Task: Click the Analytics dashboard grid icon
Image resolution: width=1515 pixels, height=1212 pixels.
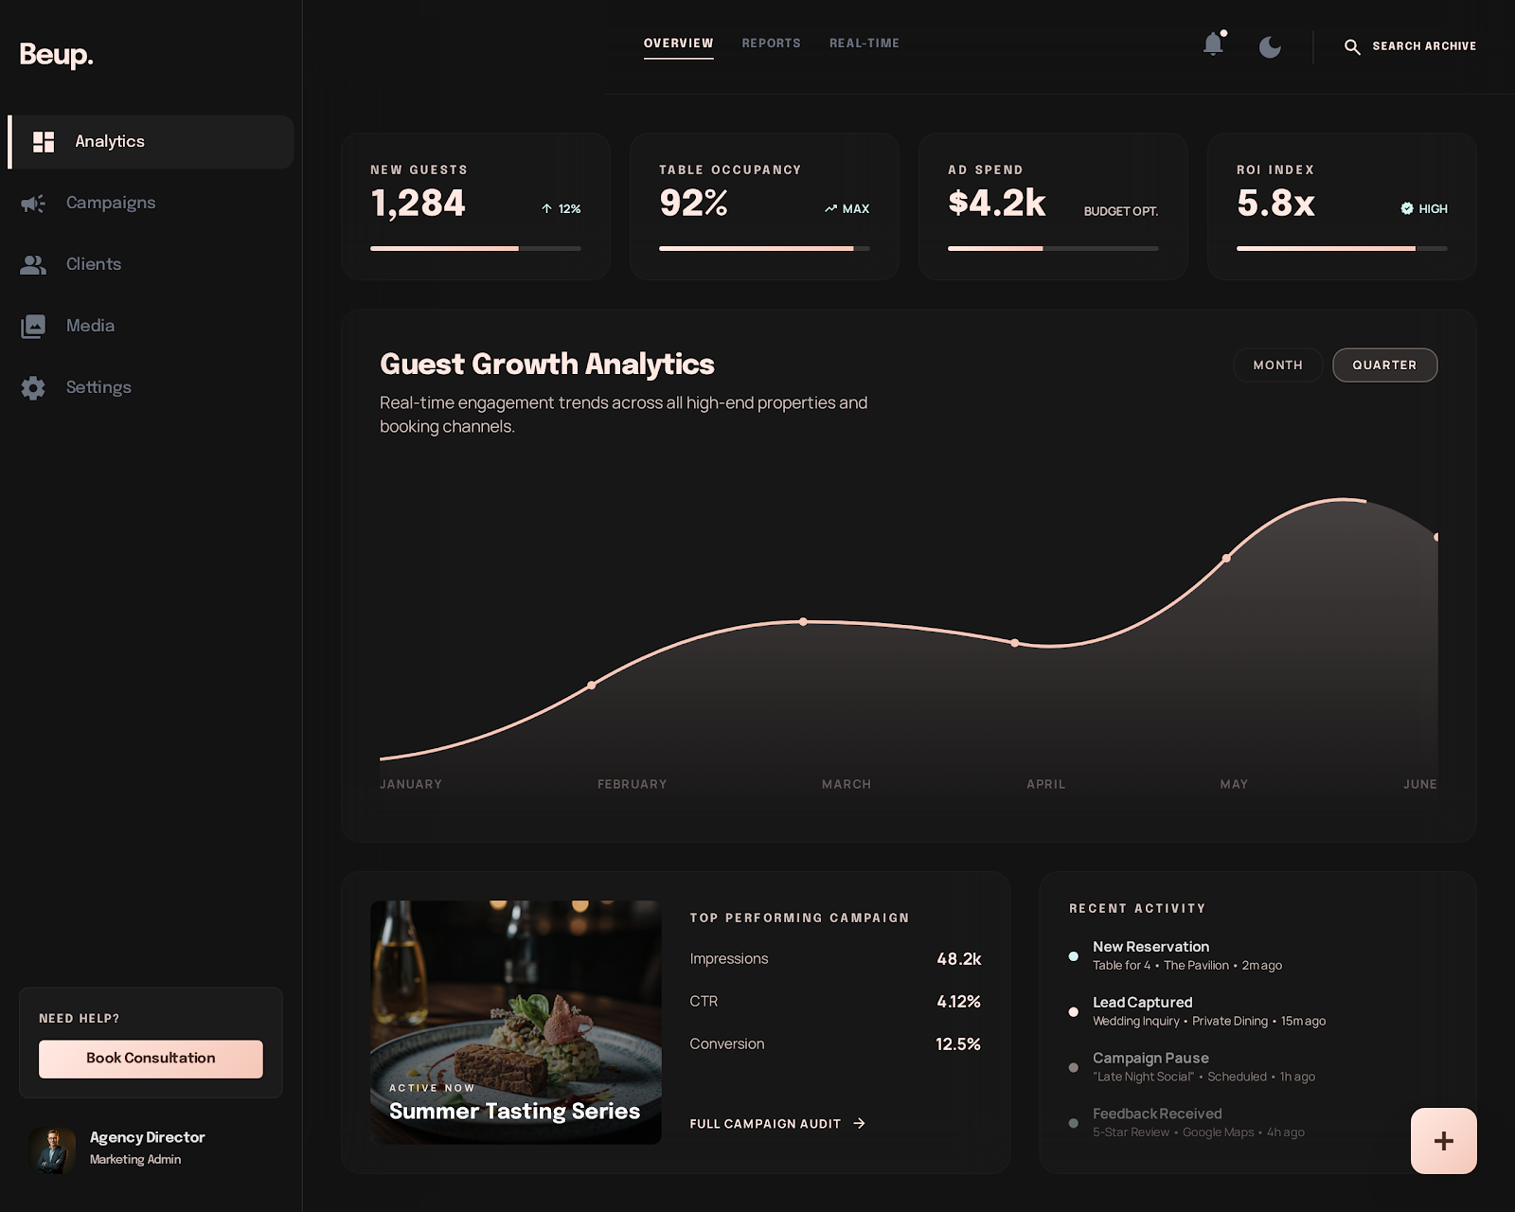Action: click(x=44, y=142)
